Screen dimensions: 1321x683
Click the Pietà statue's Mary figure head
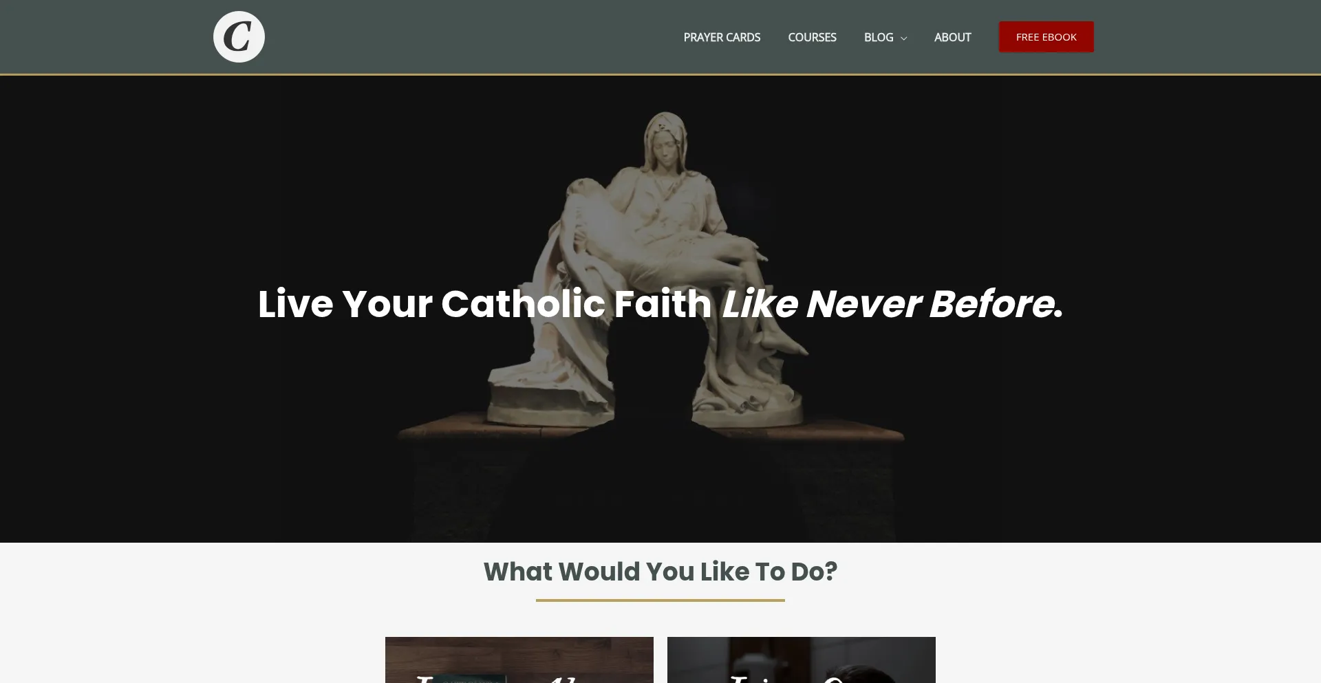pyautogui.click(x=665, y=140)
